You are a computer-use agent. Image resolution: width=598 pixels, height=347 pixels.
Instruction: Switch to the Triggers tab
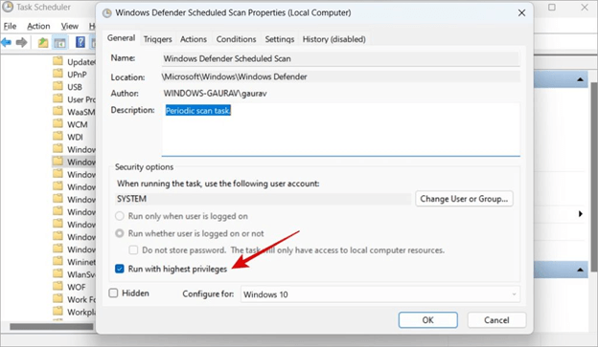tap(157, 39)
